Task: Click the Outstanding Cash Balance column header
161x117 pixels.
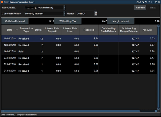Action: point(109,30)
